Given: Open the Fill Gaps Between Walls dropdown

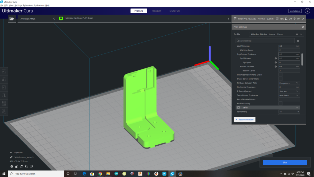Looking at the screenshot, I should point(289,83).
